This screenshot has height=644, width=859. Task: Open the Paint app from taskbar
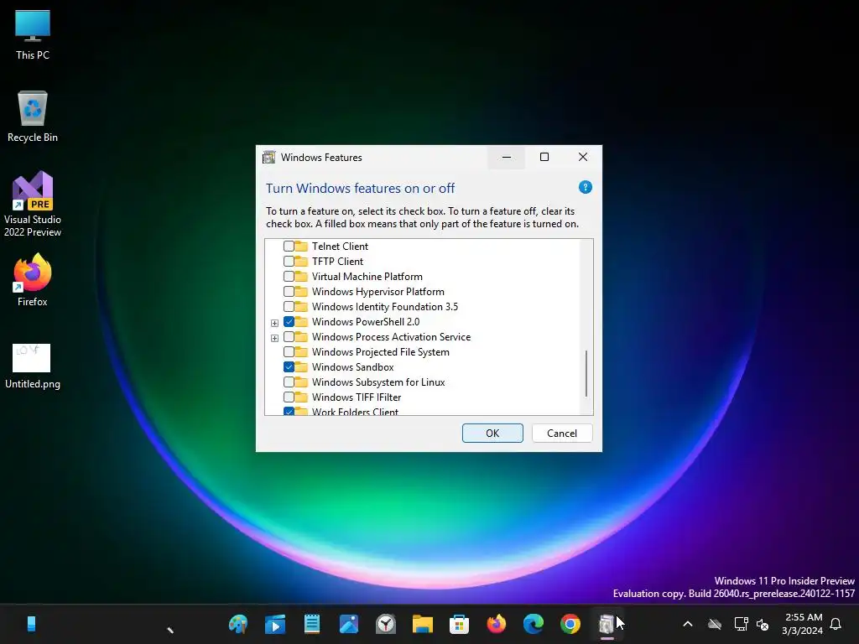[x=238, y=624]
